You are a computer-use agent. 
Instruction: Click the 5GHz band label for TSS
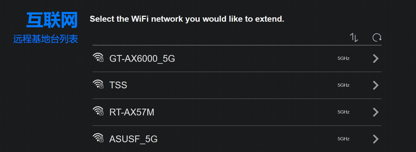click(343, 85)
